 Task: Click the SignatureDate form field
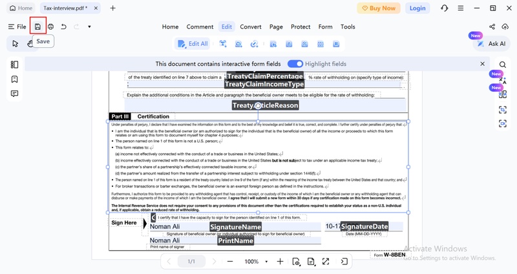364,226
